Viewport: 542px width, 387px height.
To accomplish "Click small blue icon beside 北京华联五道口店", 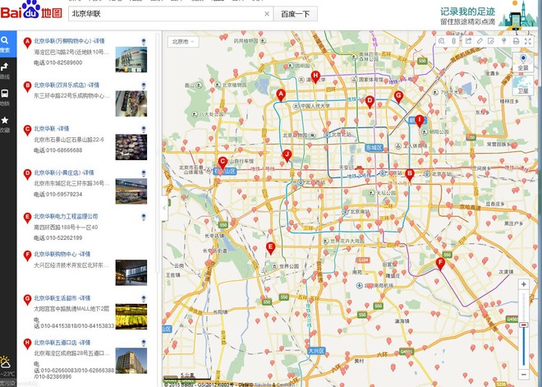I will (x=144, y=343).
